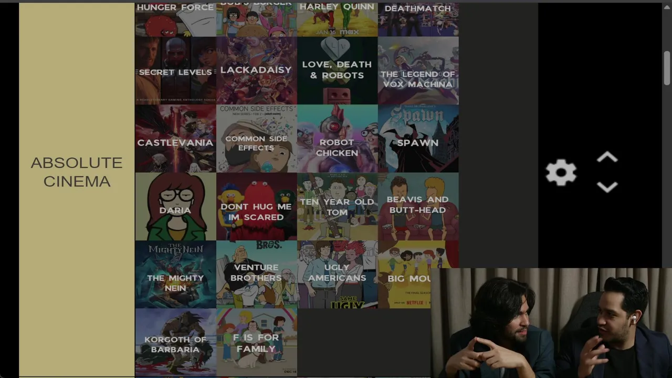Move the tier row down with the arrow

607,187
